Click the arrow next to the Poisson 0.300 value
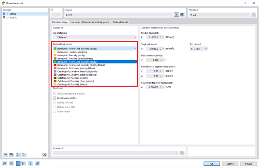 tap(163, 60)
